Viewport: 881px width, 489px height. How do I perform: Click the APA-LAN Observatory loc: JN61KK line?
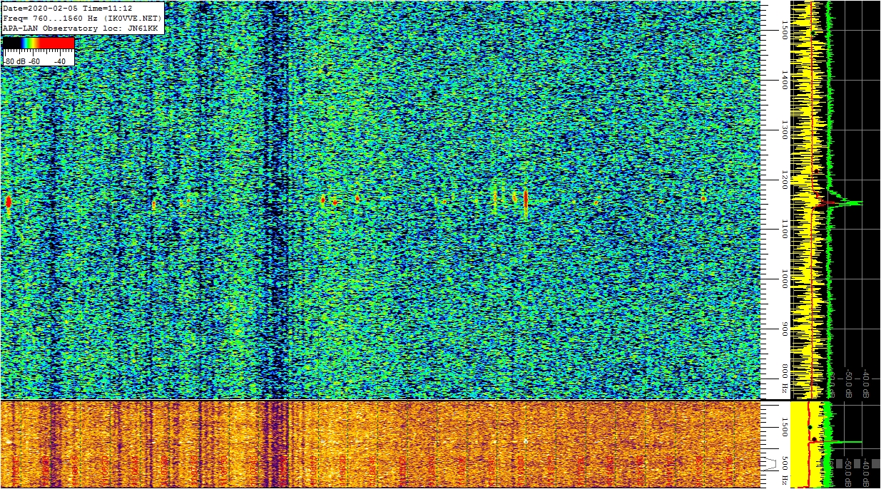80,28
